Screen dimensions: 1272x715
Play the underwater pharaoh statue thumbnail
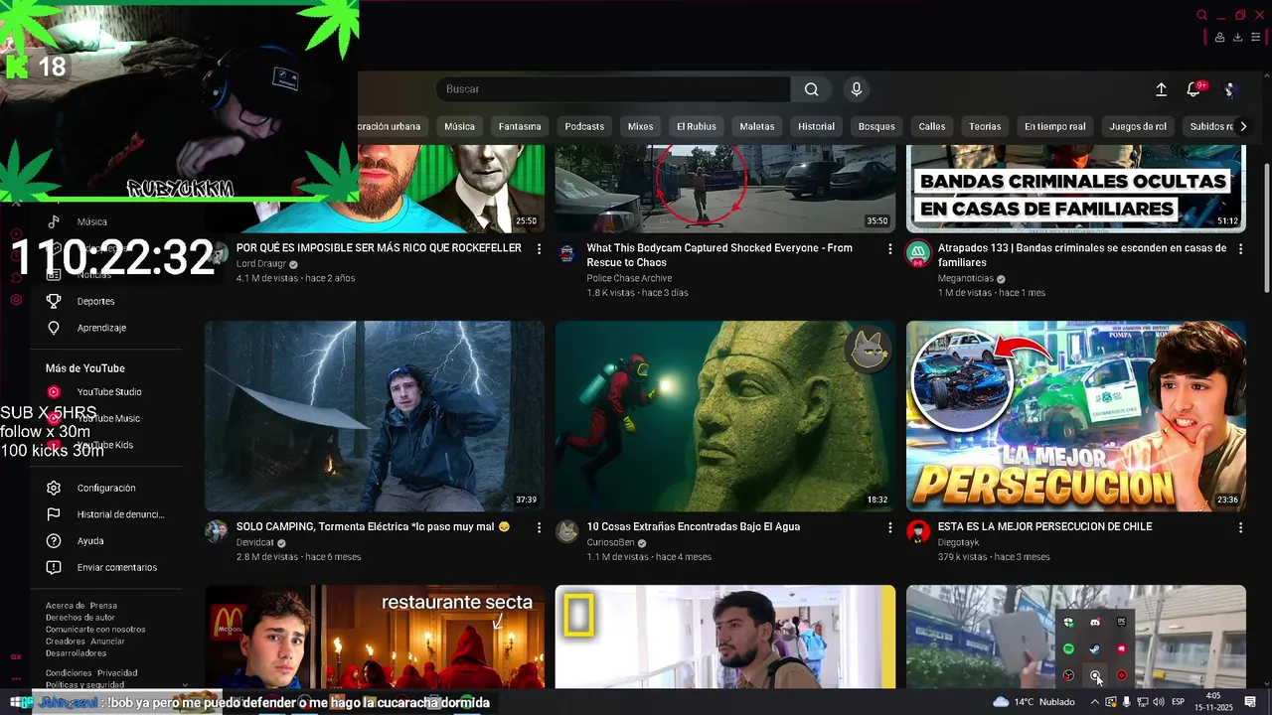[x=725, y=416]
